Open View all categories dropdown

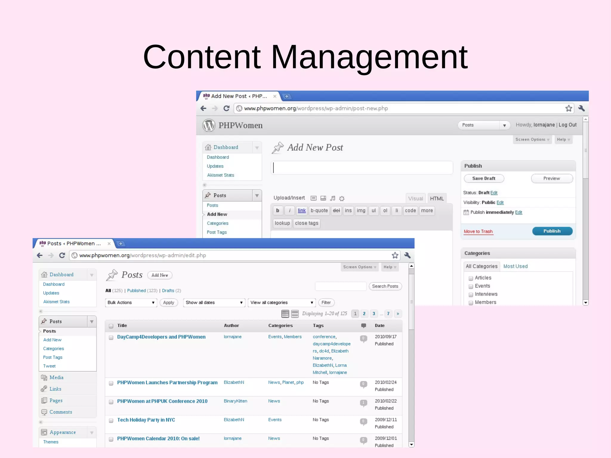[282, 303]
